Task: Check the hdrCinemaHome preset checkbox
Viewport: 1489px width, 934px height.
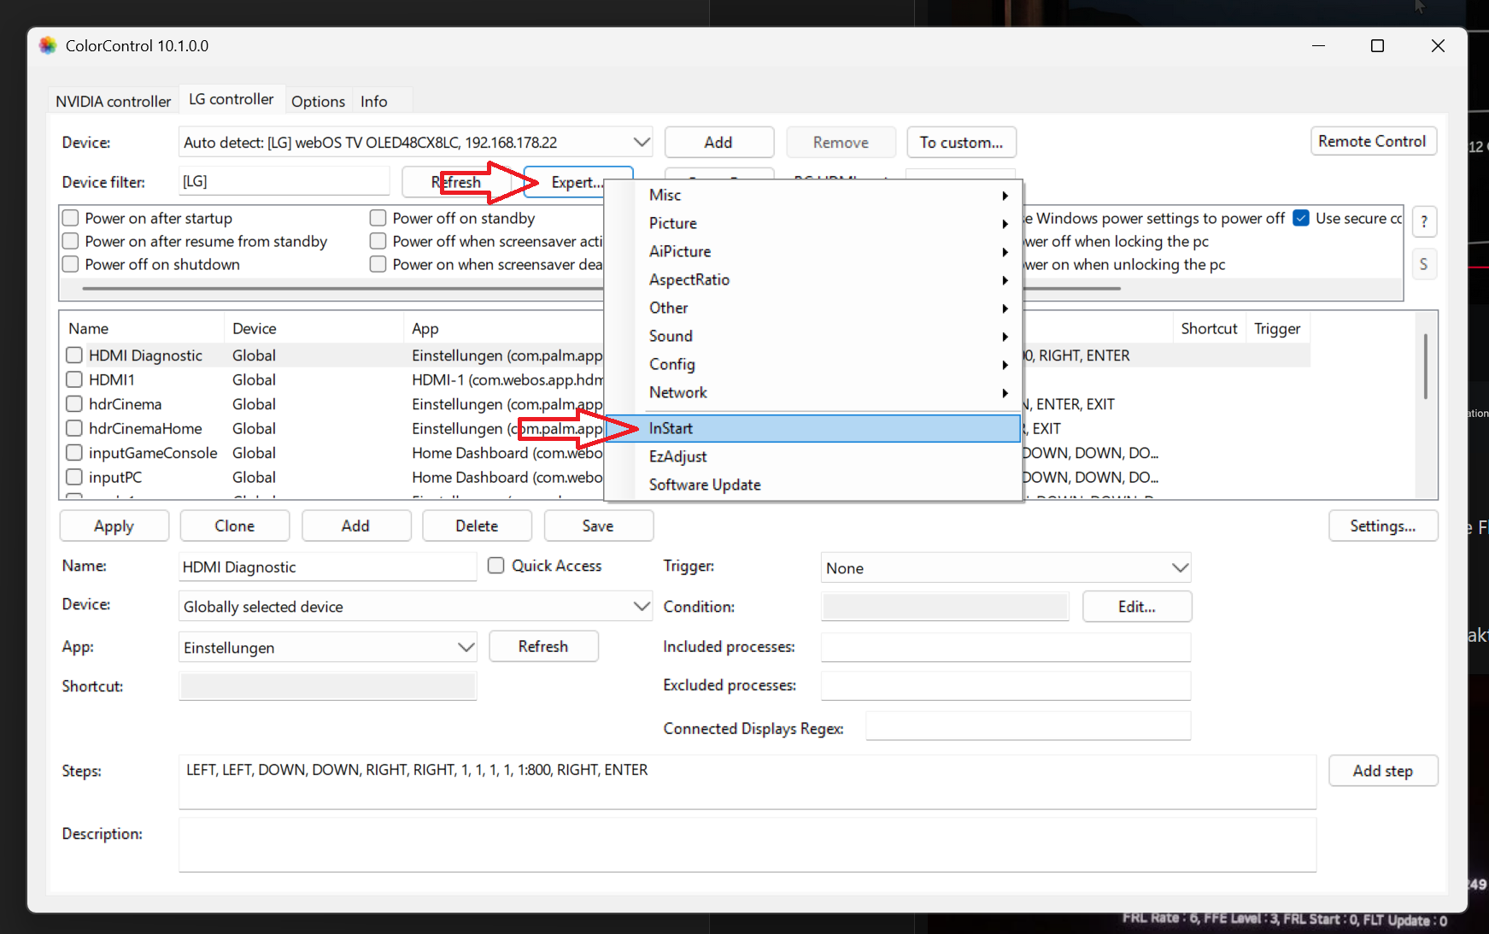Action: (74, 428)
